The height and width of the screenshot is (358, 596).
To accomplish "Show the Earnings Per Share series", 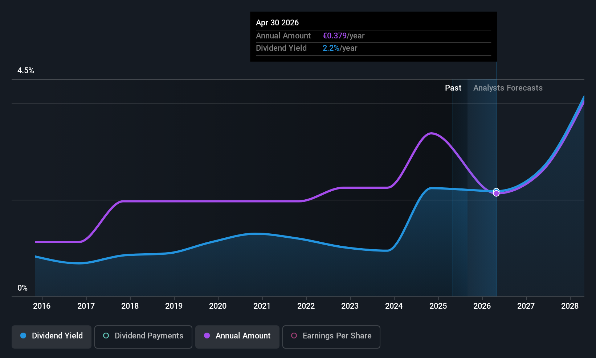I will [x=331, y=337].
